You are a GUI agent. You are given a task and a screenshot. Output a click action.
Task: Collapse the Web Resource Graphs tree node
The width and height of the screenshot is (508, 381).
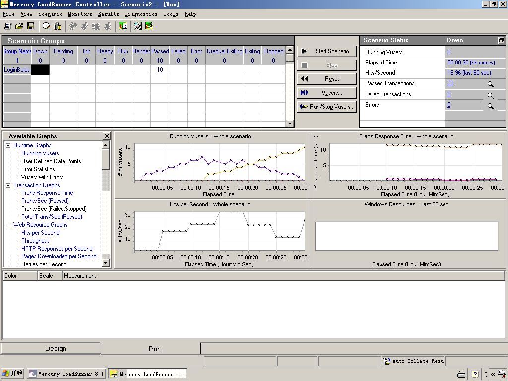coord(8,225)
